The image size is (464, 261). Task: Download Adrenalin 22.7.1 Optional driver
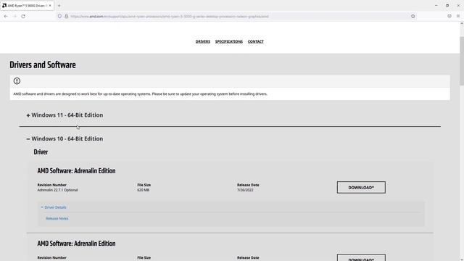(361, 187)
